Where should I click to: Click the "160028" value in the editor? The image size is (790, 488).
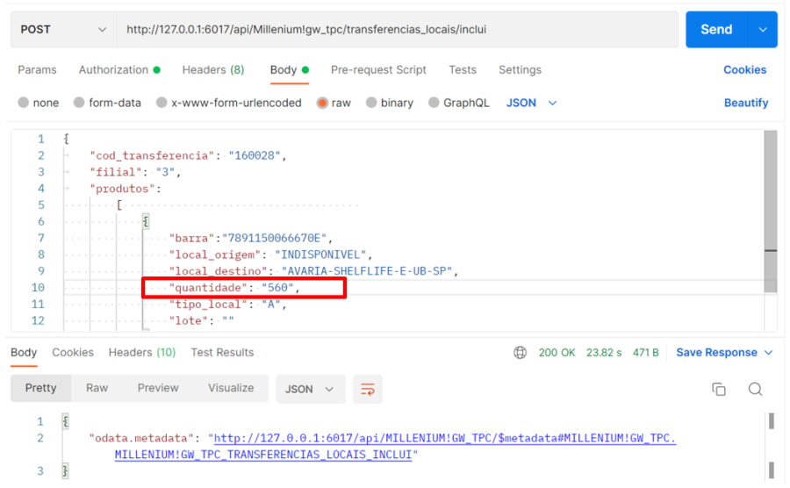click(x=254, y=155)
